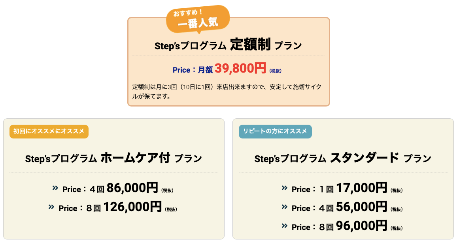Image resolution: width=457 pixels, height=245 pixels.
Task: Click the 56,000円 price for 4回
Action: (361, 207)
